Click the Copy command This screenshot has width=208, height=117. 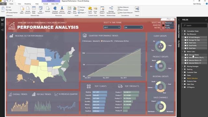9,10
